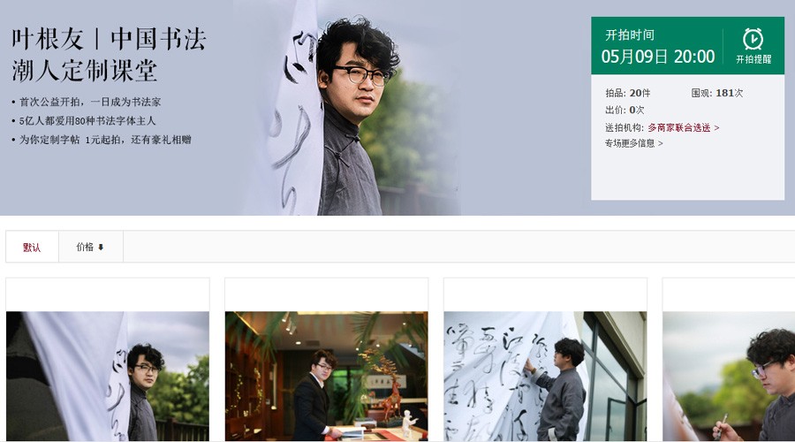795x442 pixels.
Task: Click the arrow after 专场更多信息
Action: (660, 143)
